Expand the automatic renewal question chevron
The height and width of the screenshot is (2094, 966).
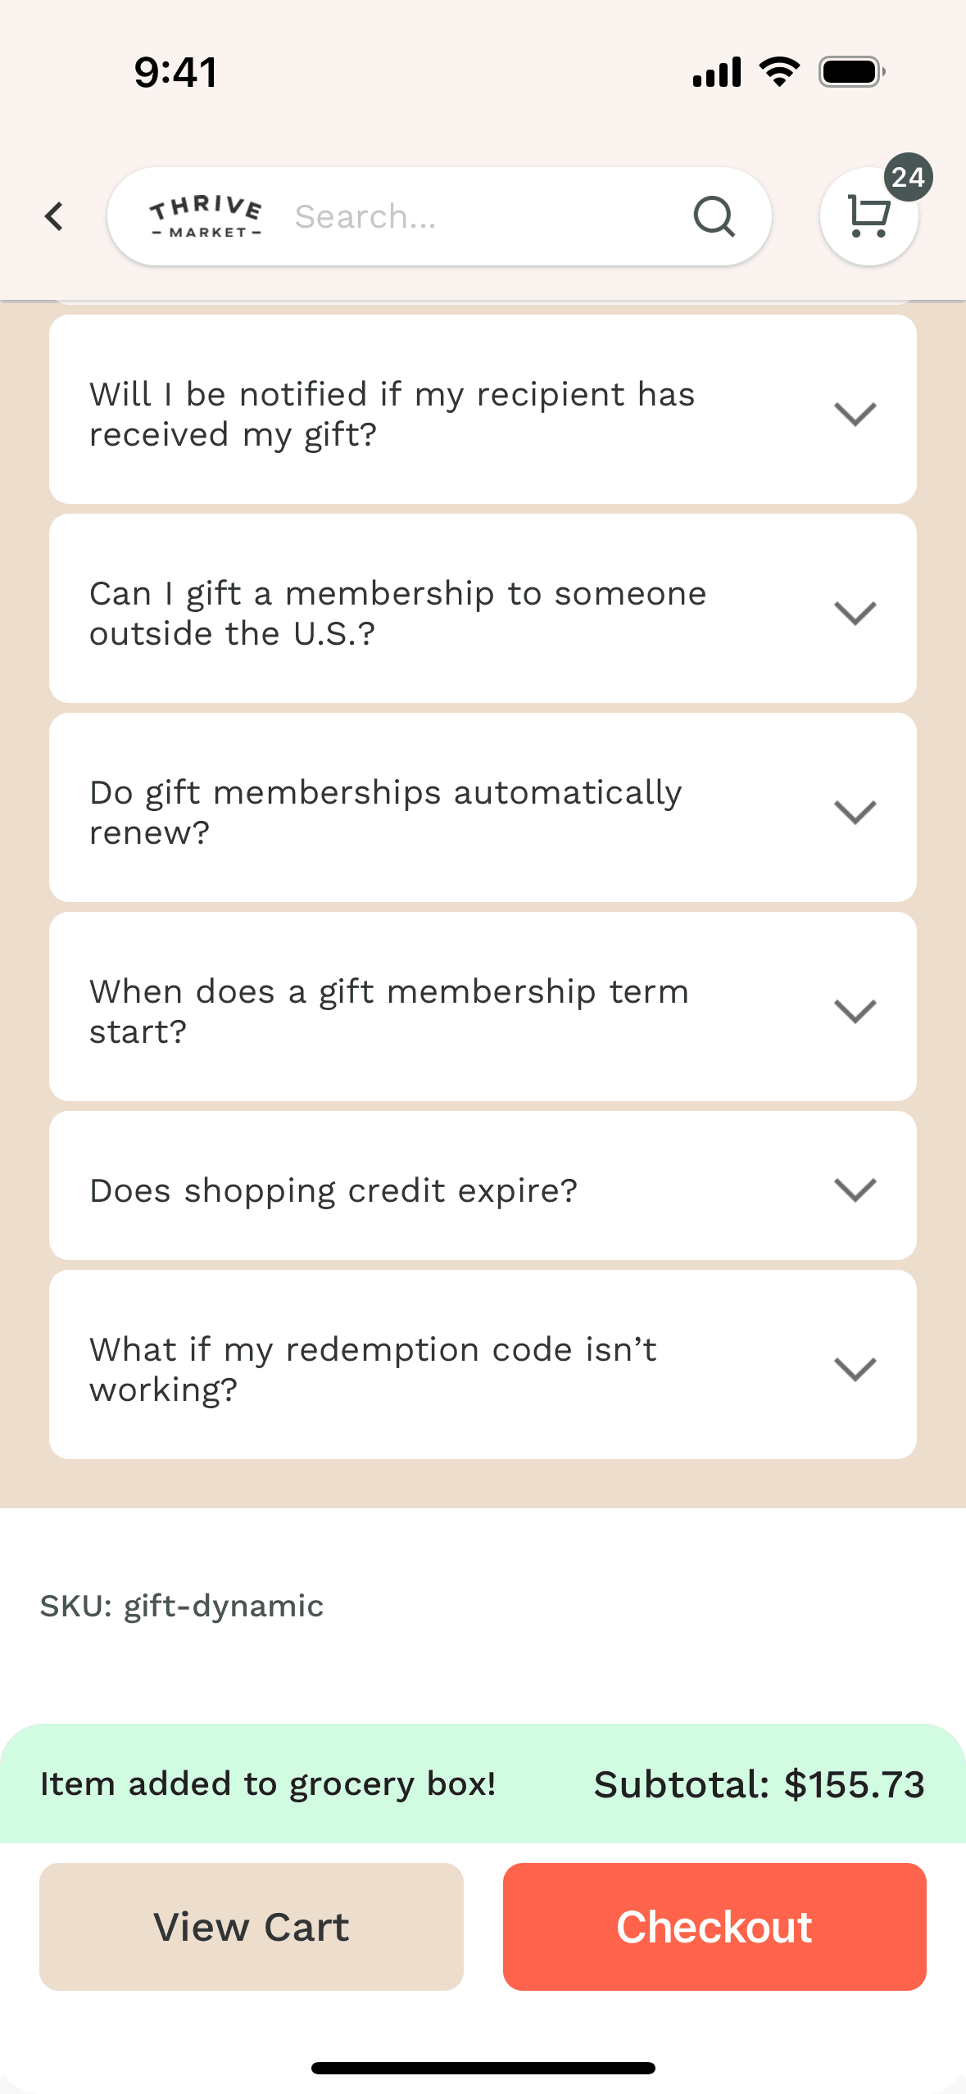tap(855, 812)
